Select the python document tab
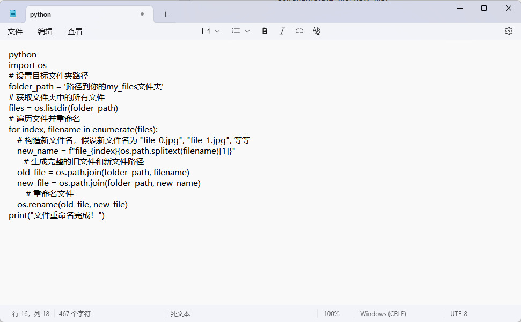The height and width of the screenshot is (322, 521). point(90,14)
